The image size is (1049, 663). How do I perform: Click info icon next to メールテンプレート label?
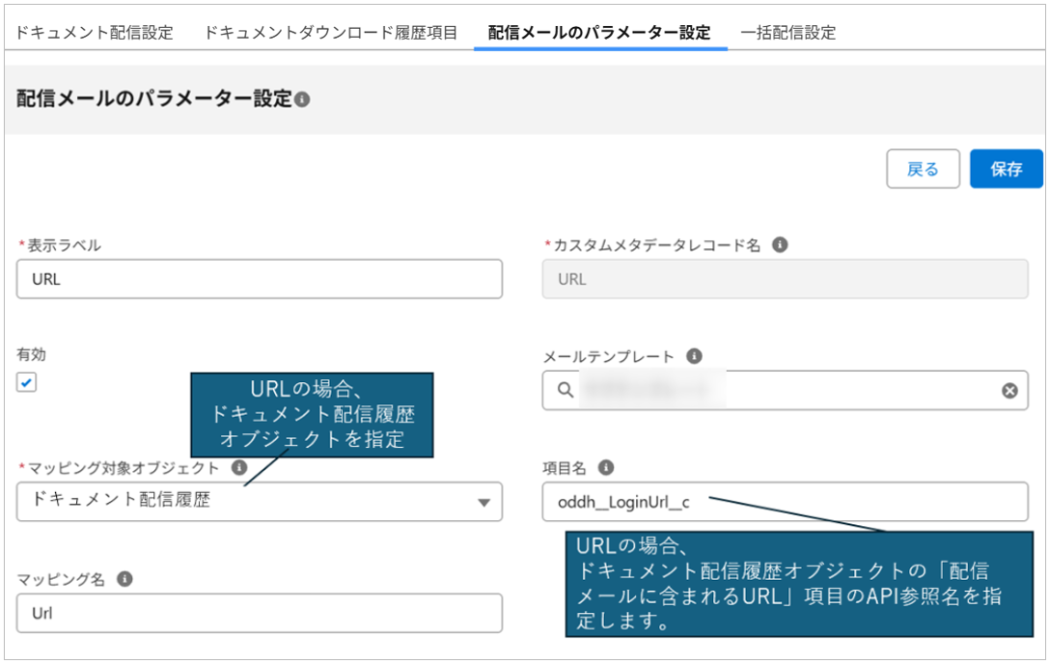tap(694, 356)
